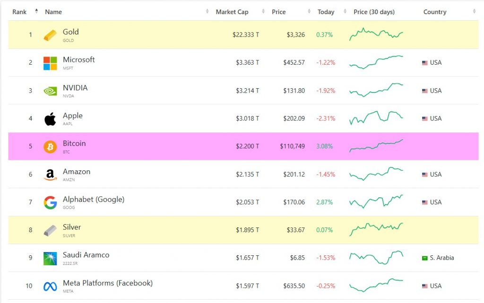484x303 pixels.
Task: Click the Name column header
Action: tap(53, 12)
